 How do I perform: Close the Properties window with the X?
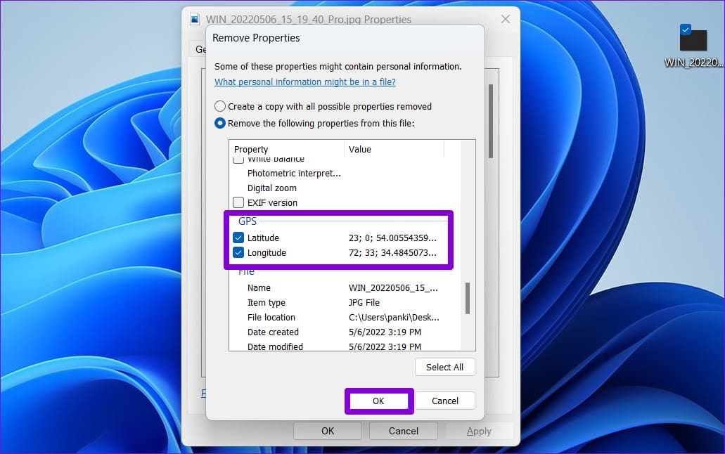click(506, 19)
